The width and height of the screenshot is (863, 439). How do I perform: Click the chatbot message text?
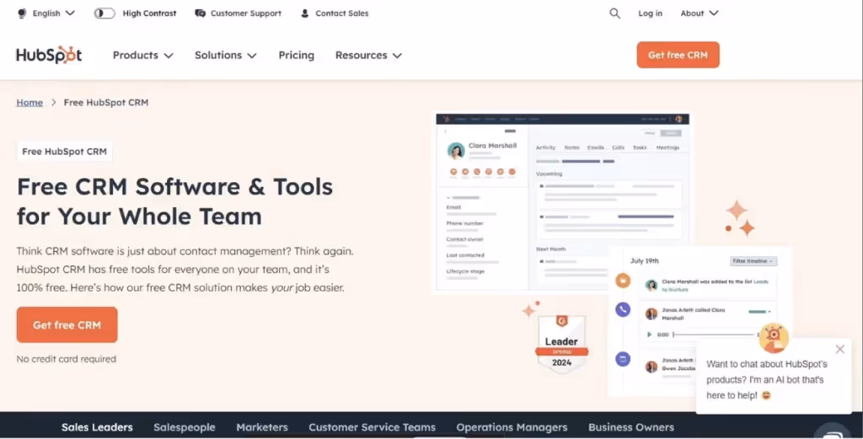766,379
